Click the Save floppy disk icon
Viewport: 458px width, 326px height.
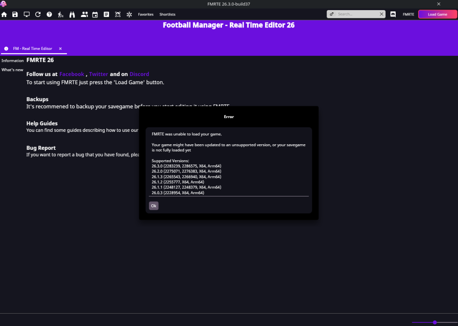[15, 14]
